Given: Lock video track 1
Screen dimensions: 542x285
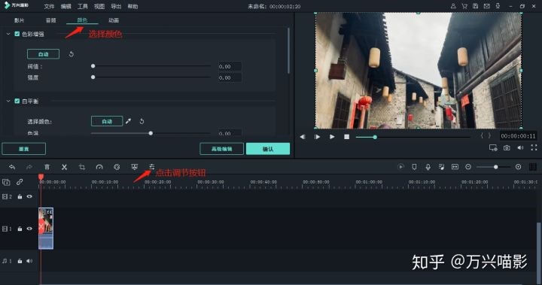Looking at the screenshot, I should (x=20, y=229).
